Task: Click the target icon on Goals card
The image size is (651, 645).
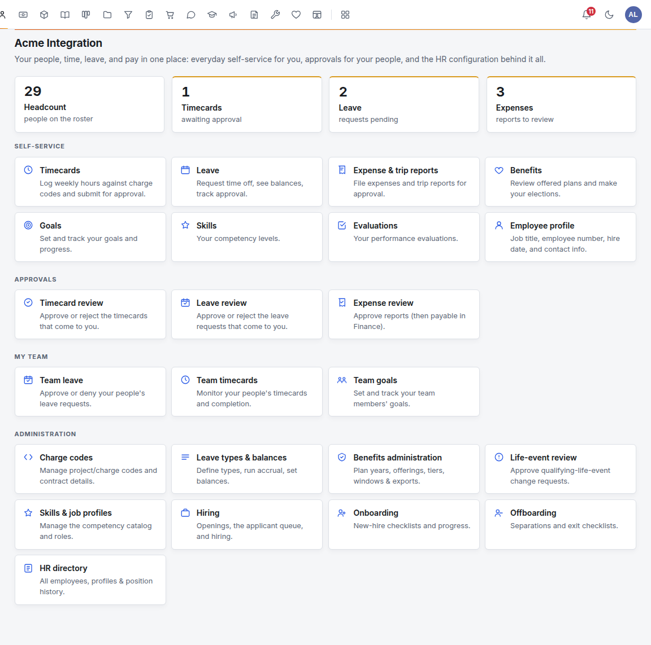Action: 28,226
